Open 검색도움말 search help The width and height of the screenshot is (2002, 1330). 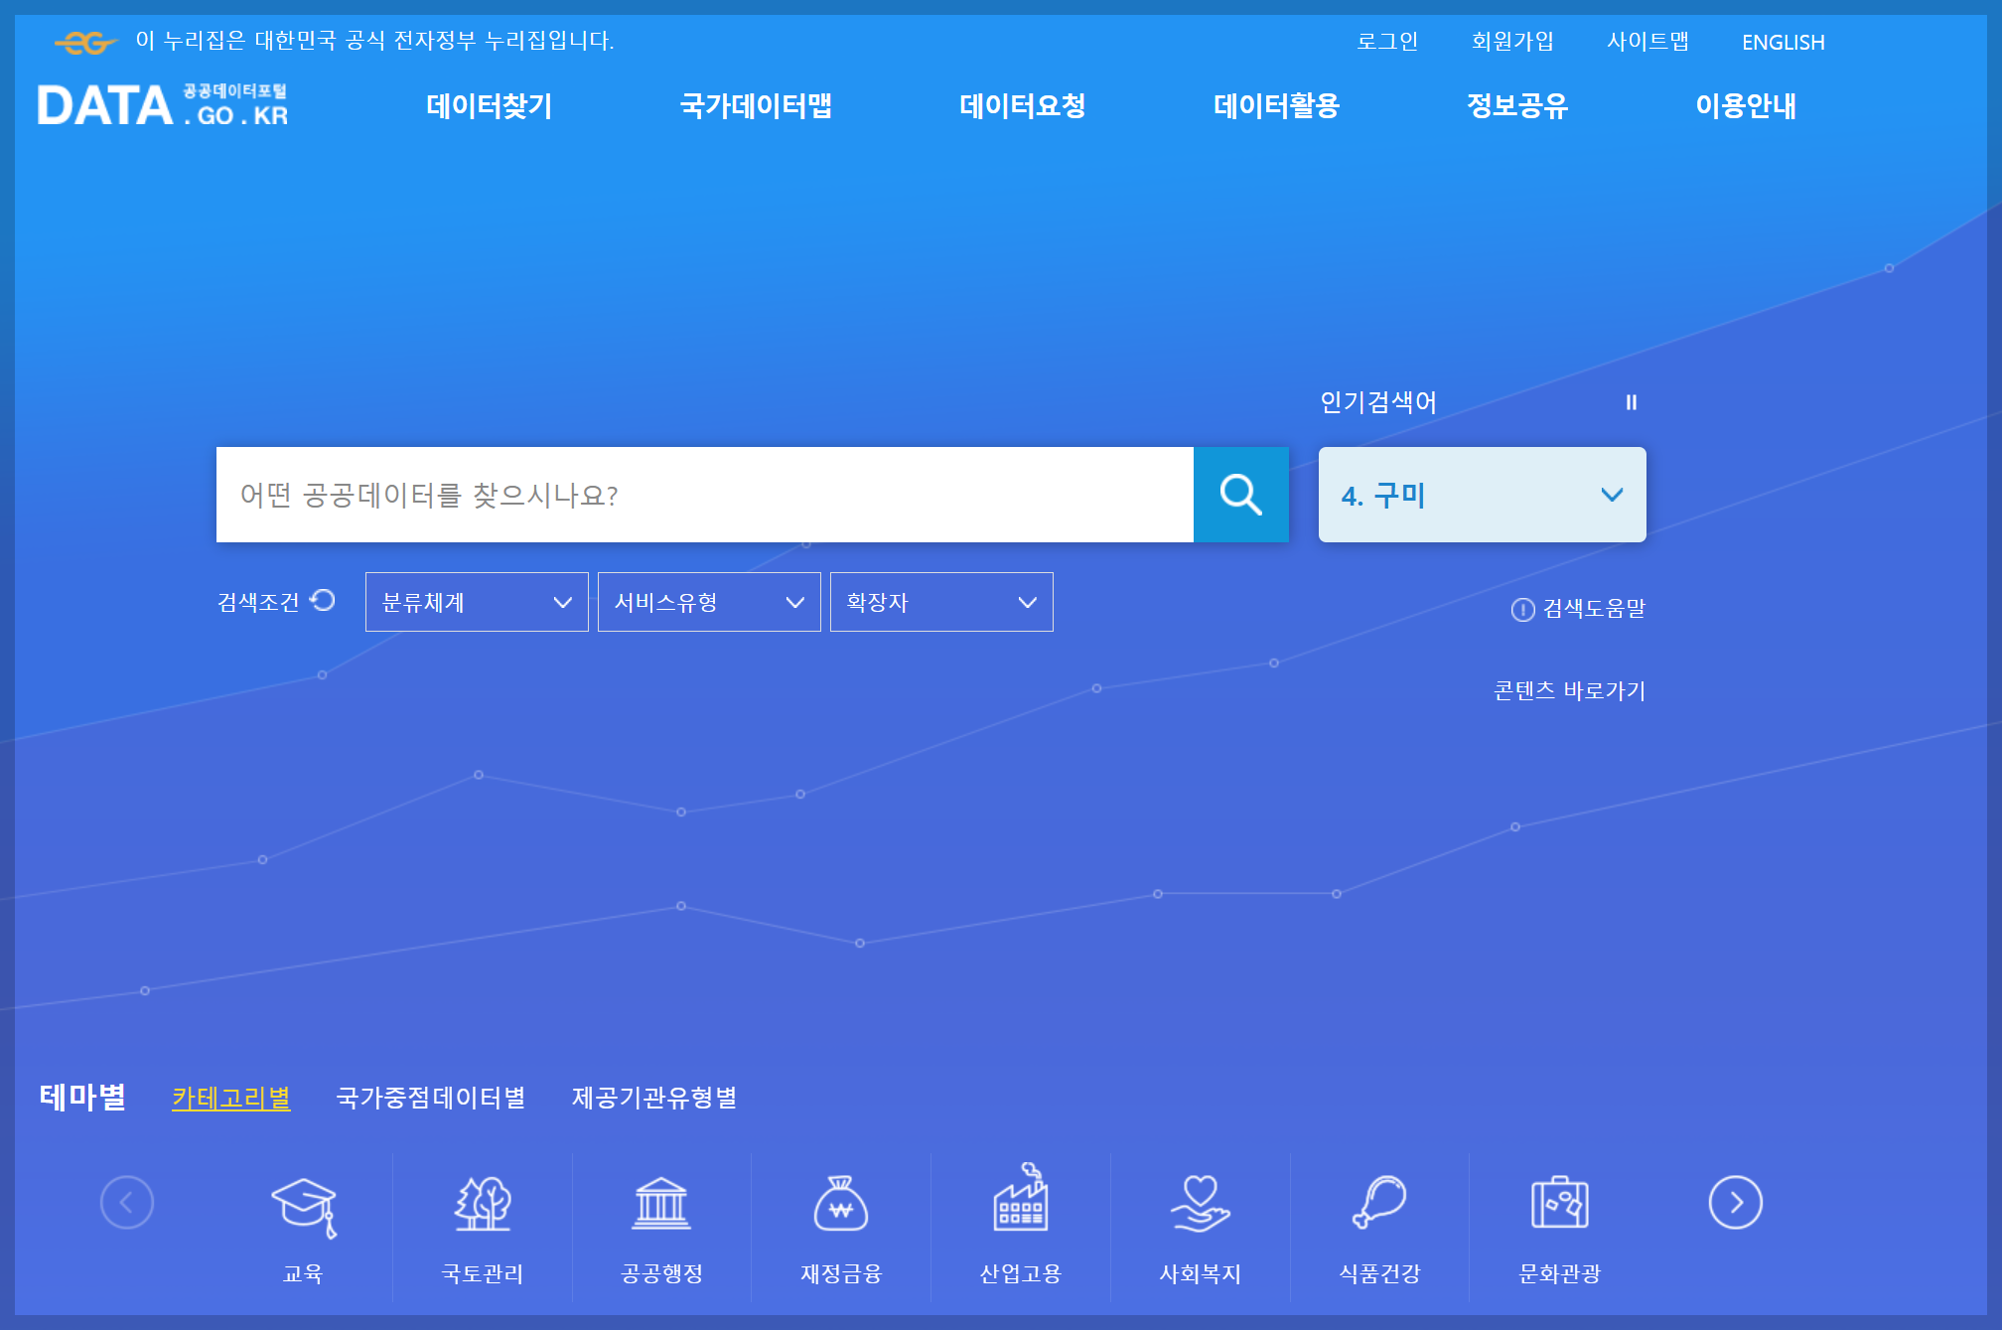(x=1578, y=609)
